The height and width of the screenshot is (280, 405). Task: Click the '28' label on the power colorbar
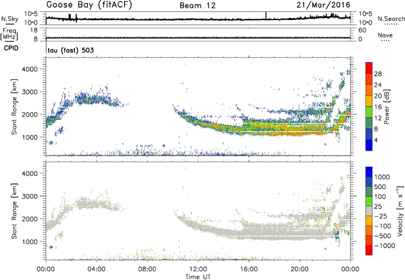pos(378,74)
